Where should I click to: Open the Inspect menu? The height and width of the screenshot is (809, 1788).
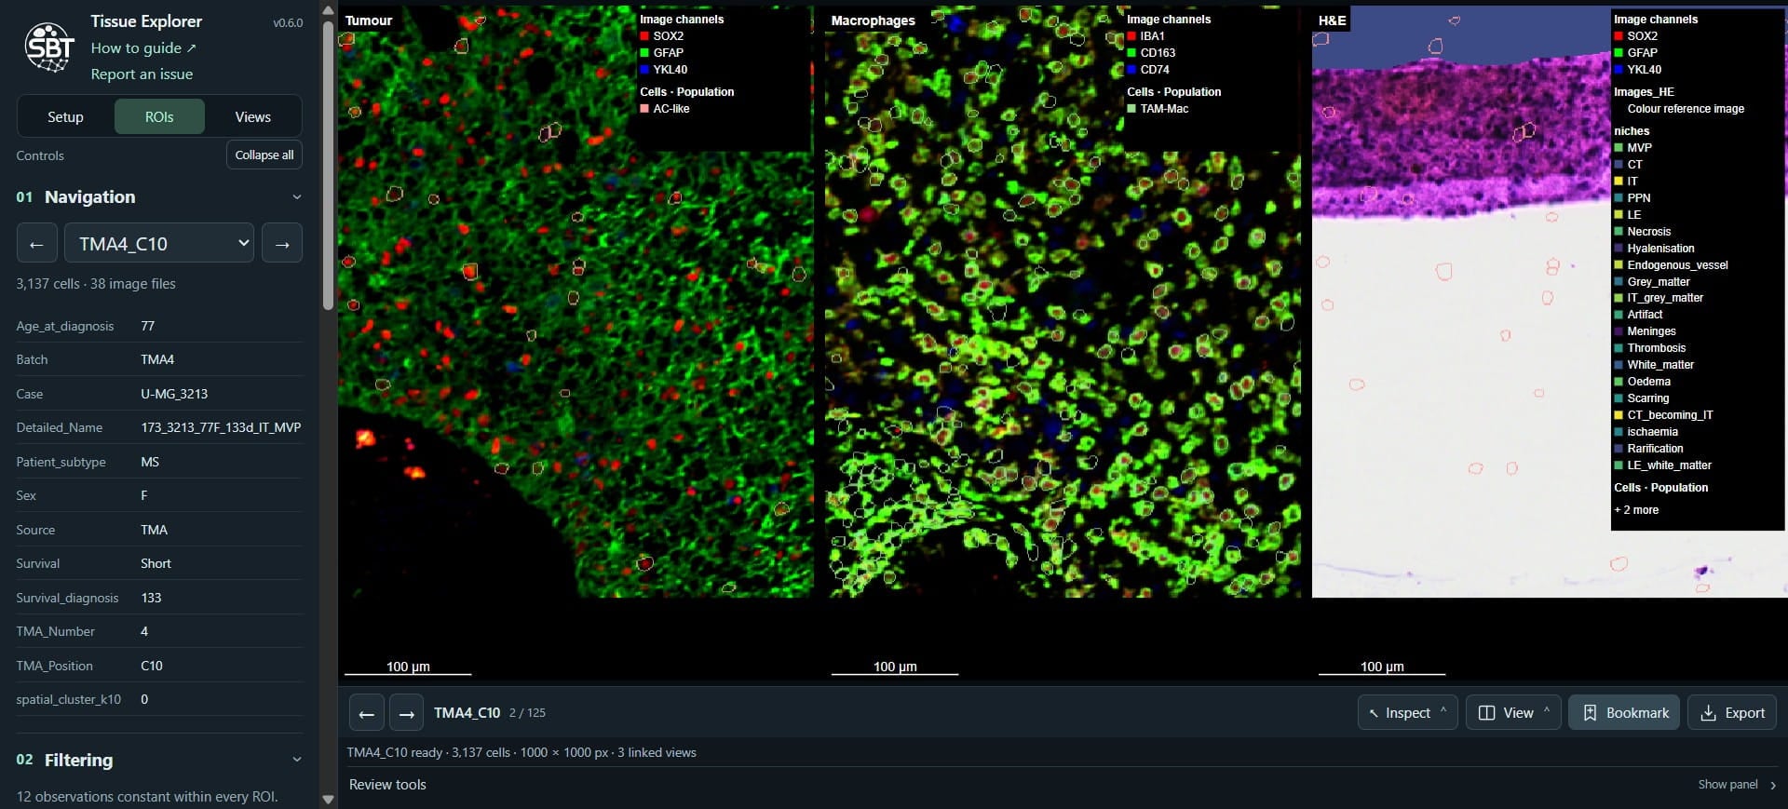(1407, 713)
